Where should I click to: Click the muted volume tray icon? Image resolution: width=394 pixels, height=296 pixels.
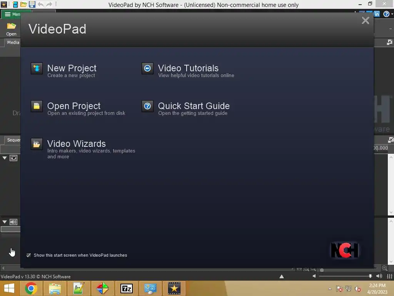(x=358, y=289)
